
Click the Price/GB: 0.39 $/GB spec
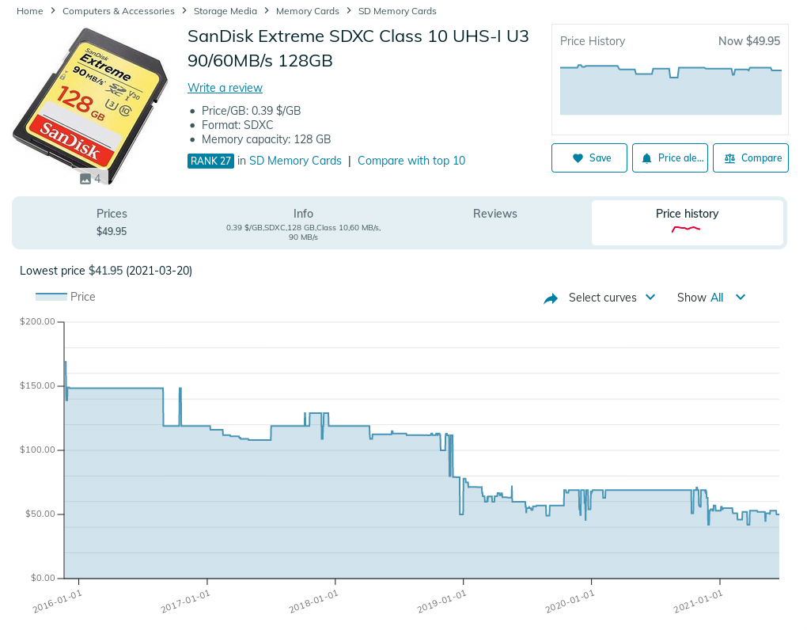pos(251,111)
